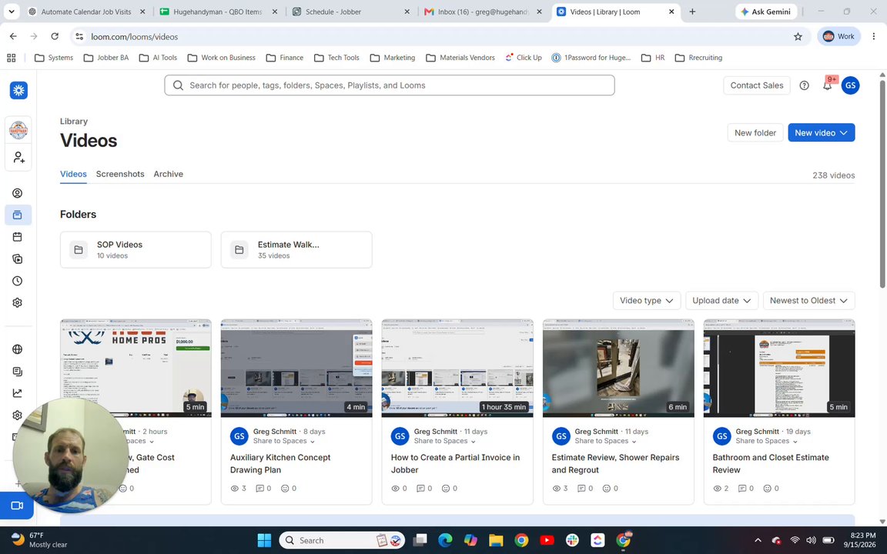The width and height of the screenshot is (887, 554).
Task: Switch to the Archive tab
Action: (x=168, y=174)
